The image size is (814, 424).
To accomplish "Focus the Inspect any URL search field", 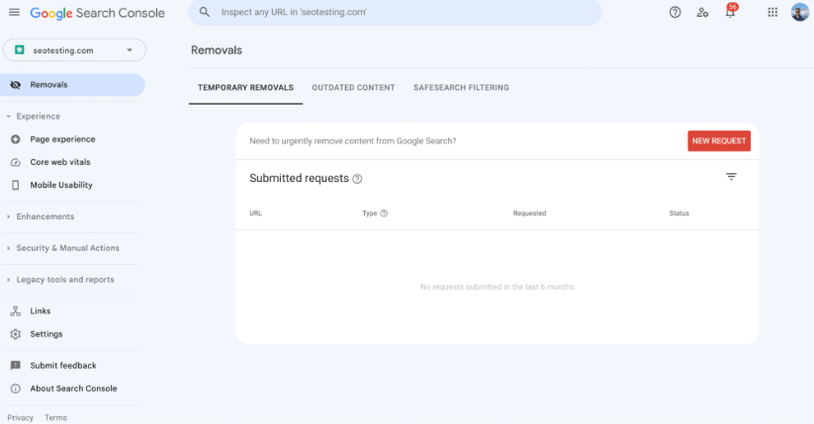I will [x=395, y=13].
